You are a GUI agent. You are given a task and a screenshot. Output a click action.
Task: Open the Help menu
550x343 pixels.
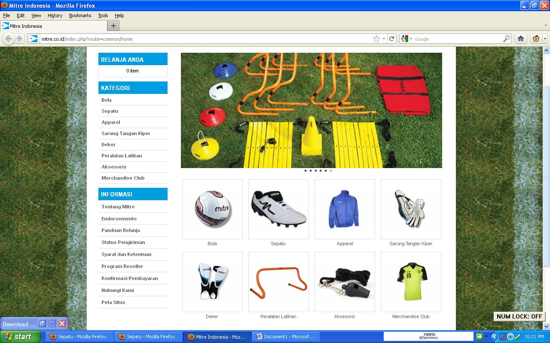click(x=119, y=15)
